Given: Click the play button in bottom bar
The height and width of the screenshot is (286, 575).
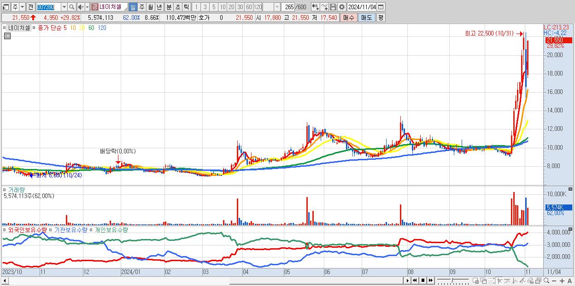Looking at the screenshot, I should 408,280.
